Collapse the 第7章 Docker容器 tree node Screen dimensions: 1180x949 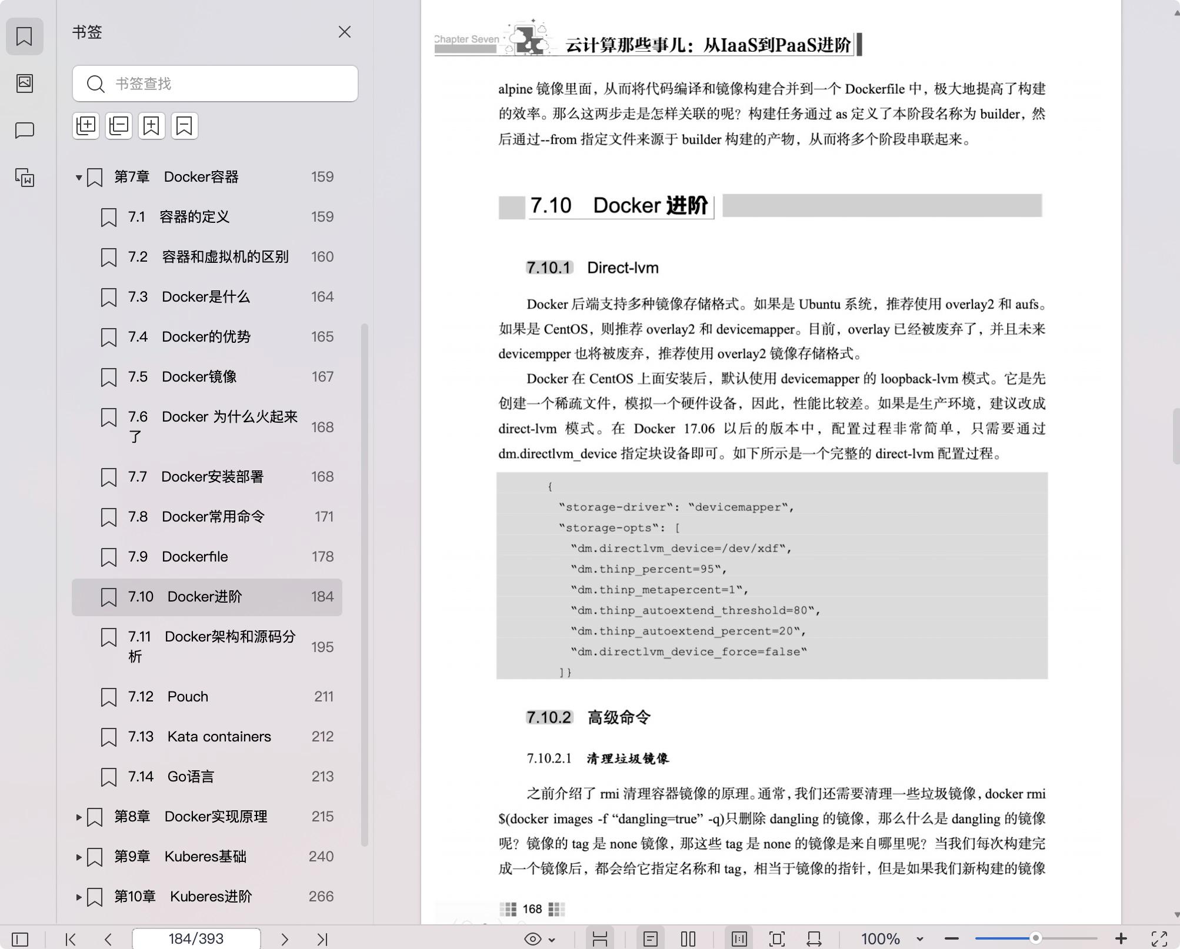(x=78, y=177)
